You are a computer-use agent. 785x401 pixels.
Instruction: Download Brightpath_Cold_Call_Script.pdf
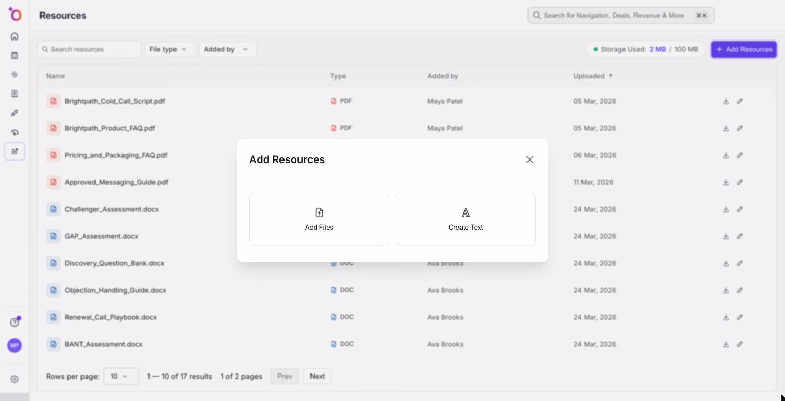[x=726, y=101]
